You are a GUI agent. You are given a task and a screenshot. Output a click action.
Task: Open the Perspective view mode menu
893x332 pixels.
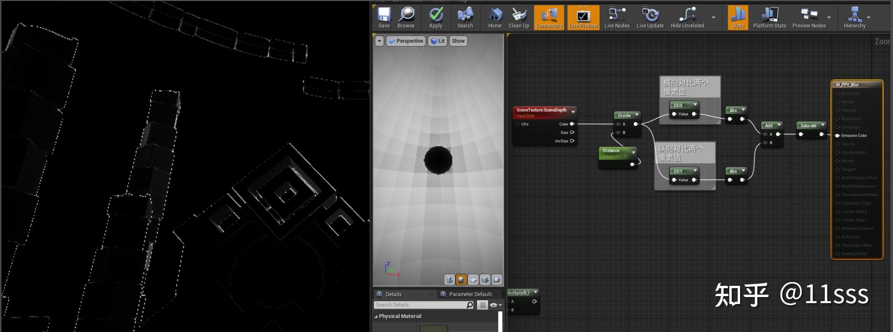405,41
